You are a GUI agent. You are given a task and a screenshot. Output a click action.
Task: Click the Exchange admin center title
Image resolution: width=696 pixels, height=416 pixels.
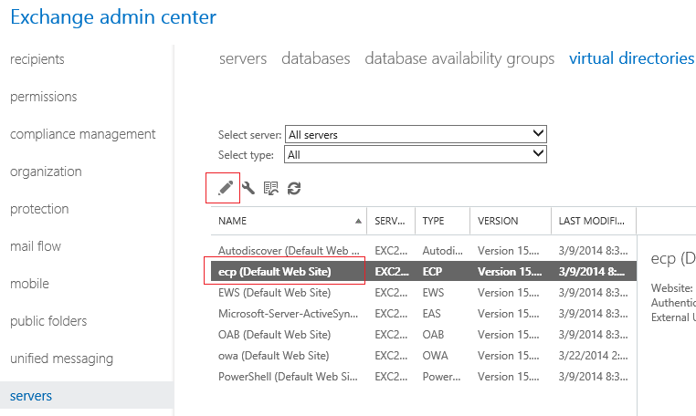pyautogui.click(x=113, y=16)
